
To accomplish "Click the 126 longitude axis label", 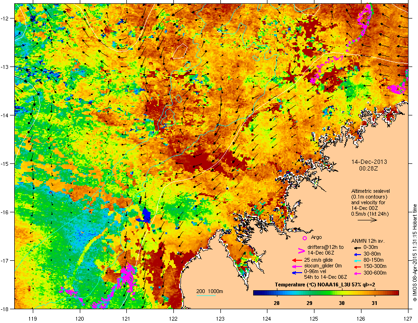I will (x=361, y=318).
